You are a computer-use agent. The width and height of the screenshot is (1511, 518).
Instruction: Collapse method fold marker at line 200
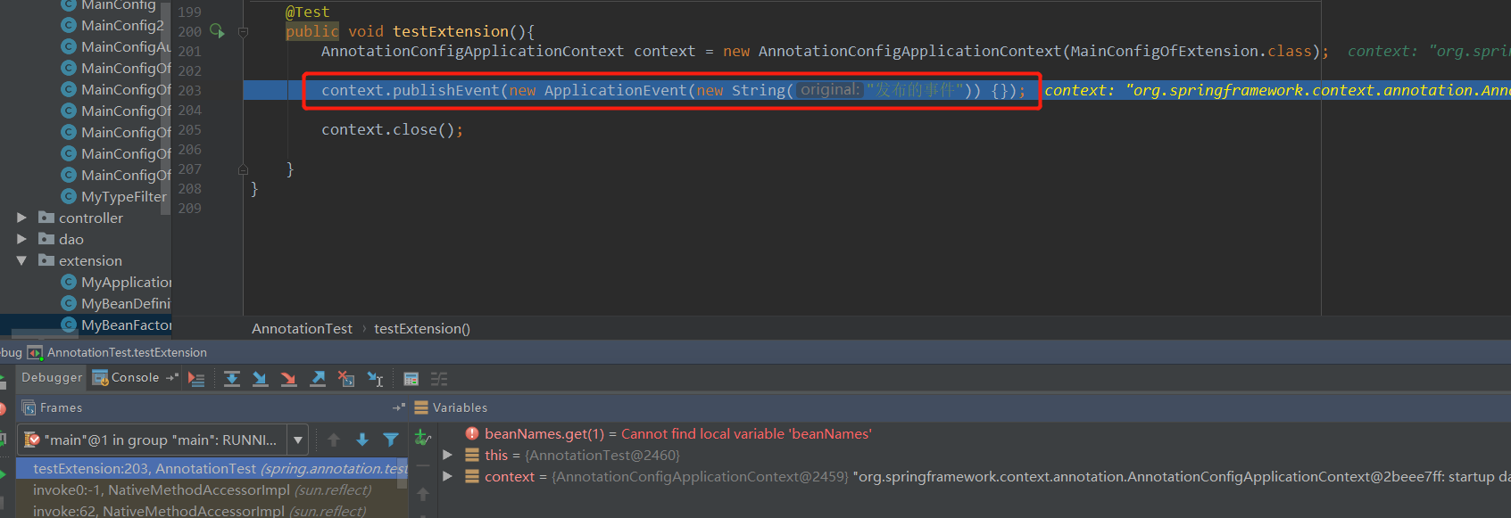(243, 32)
